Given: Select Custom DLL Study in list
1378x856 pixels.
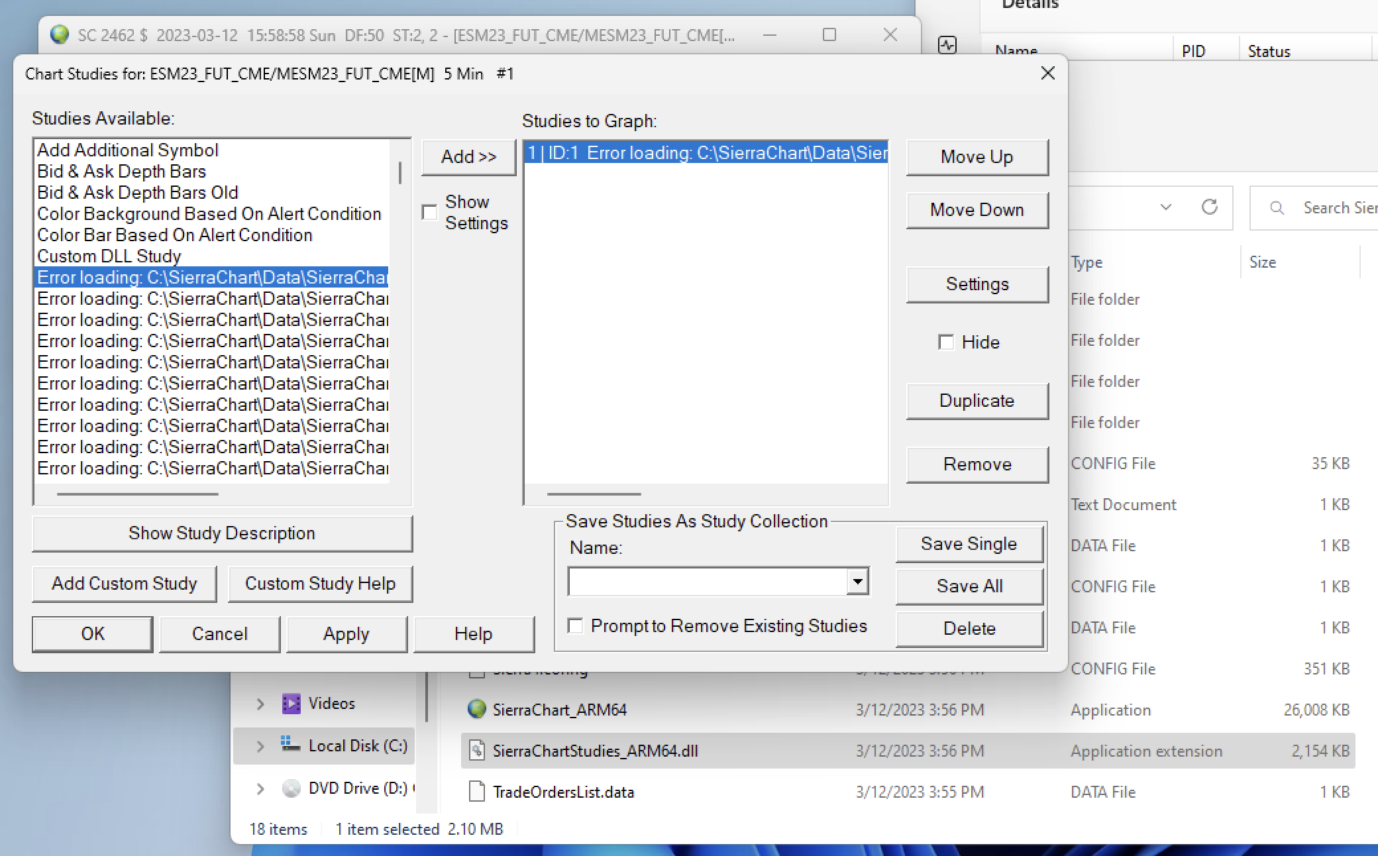Looking at the screenshot, I should (109, 256).
